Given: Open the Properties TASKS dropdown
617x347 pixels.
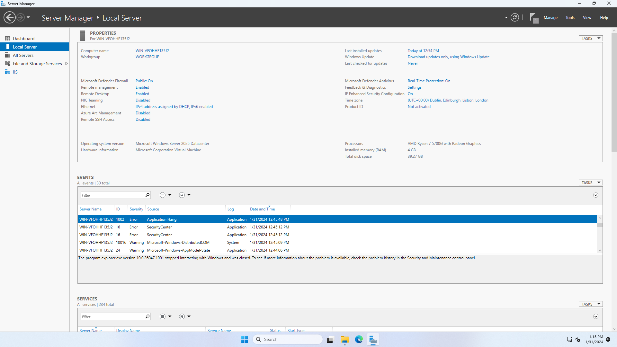Looking at the screenshot, I should (x=590, y=38).
